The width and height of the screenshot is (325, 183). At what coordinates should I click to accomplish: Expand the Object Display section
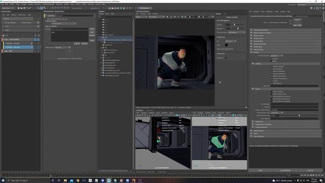click(x=285, y=50)
